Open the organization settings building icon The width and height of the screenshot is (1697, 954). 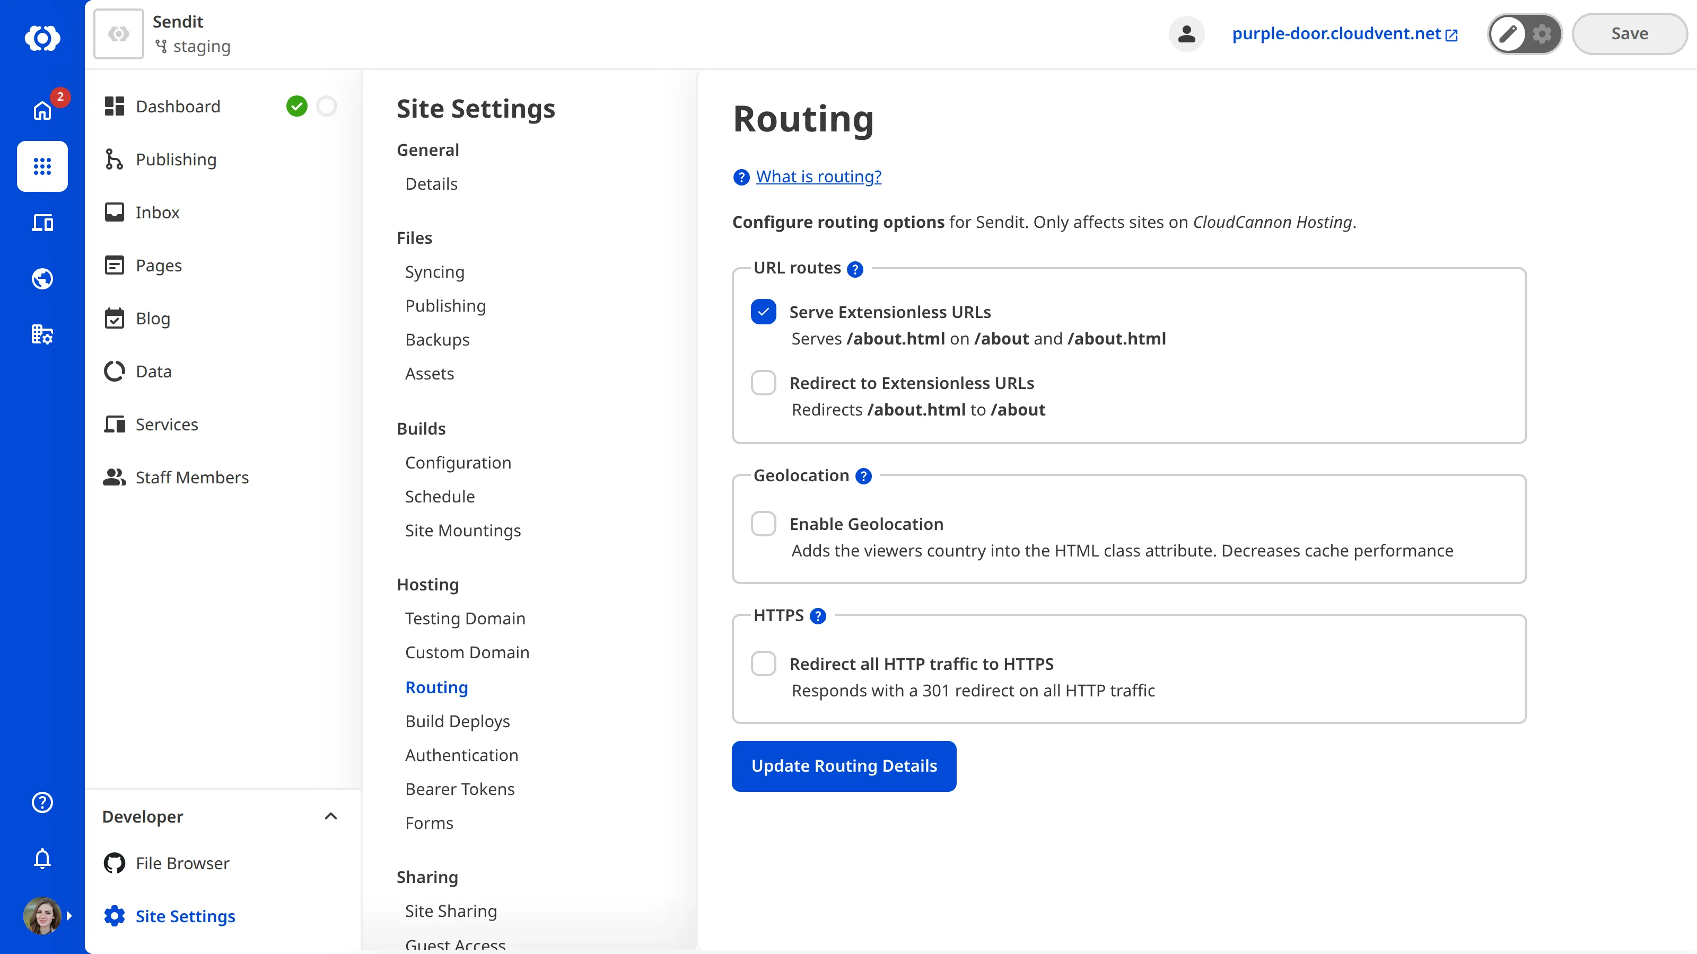[x=42, y=334]
